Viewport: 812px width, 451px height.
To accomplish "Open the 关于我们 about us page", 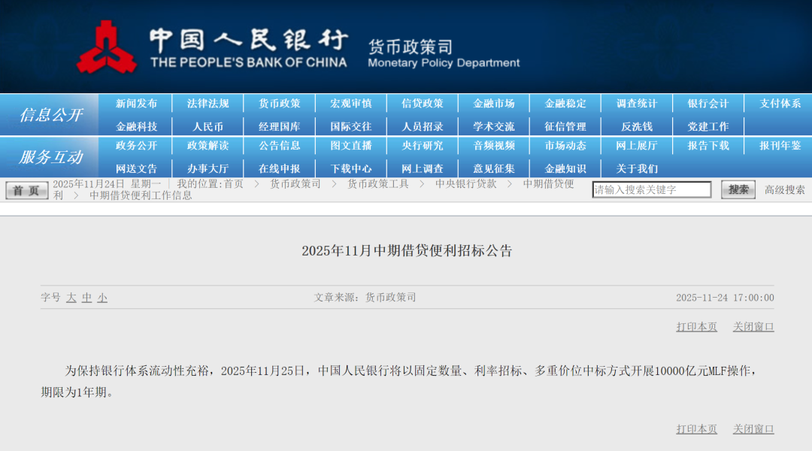I will pos(636,168).
